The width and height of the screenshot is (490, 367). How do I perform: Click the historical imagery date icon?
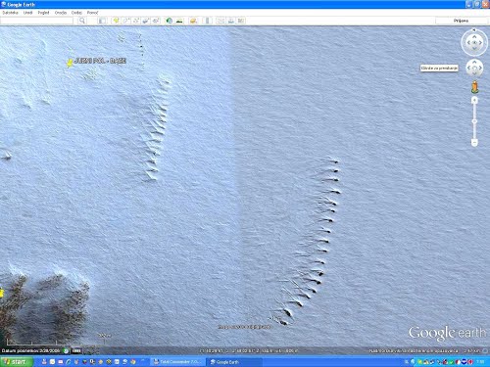[66, 351]
